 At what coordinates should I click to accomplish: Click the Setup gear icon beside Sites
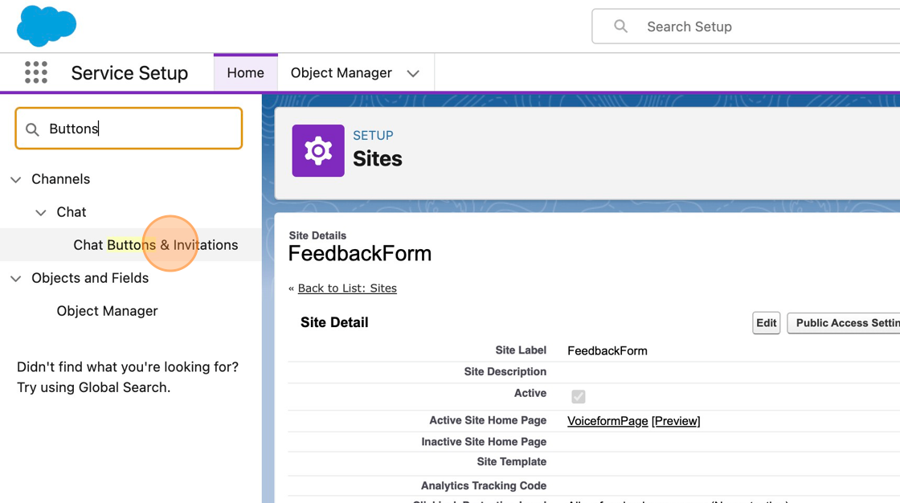(x=318, y=151)
